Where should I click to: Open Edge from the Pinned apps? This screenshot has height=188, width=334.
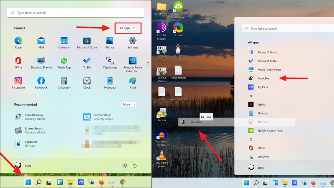(18, 43)
